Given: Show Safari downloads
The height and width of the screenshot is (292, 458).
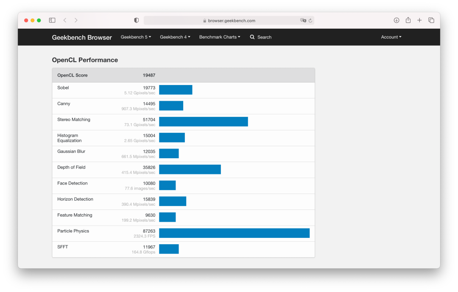Looking at the screenshot, I should (397, 20).
